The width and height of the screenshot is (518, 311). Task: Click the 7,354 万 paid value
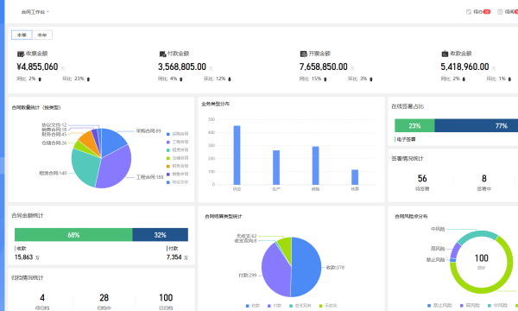[177, 257]
